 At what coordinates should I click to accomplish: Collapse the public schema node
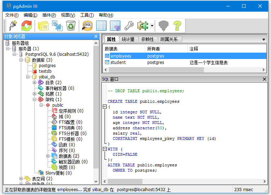click(41, 105)
